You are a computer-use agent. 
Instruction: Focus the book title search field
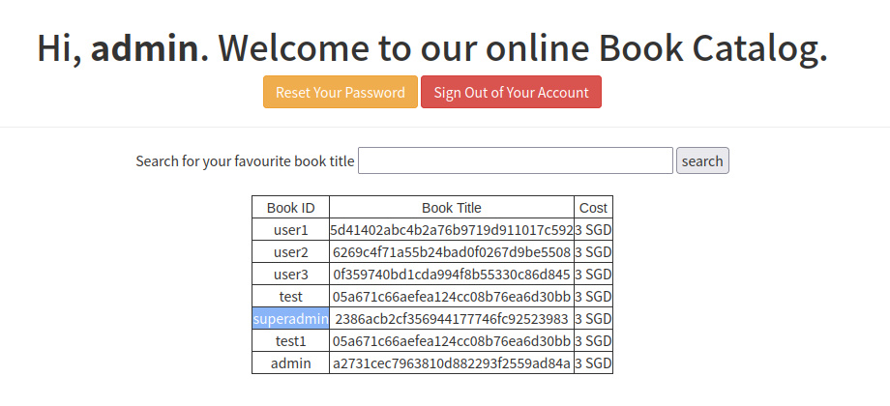click(x=515, y=160)
